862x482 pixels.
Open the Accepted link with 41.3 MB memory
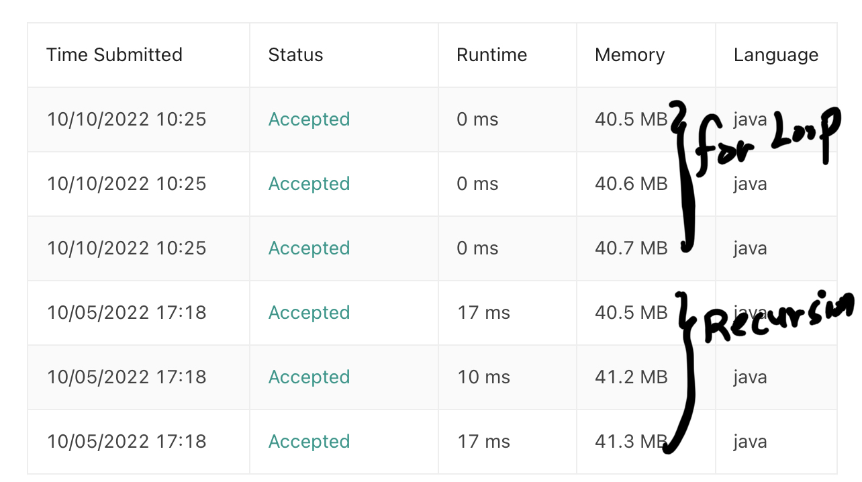309,442
